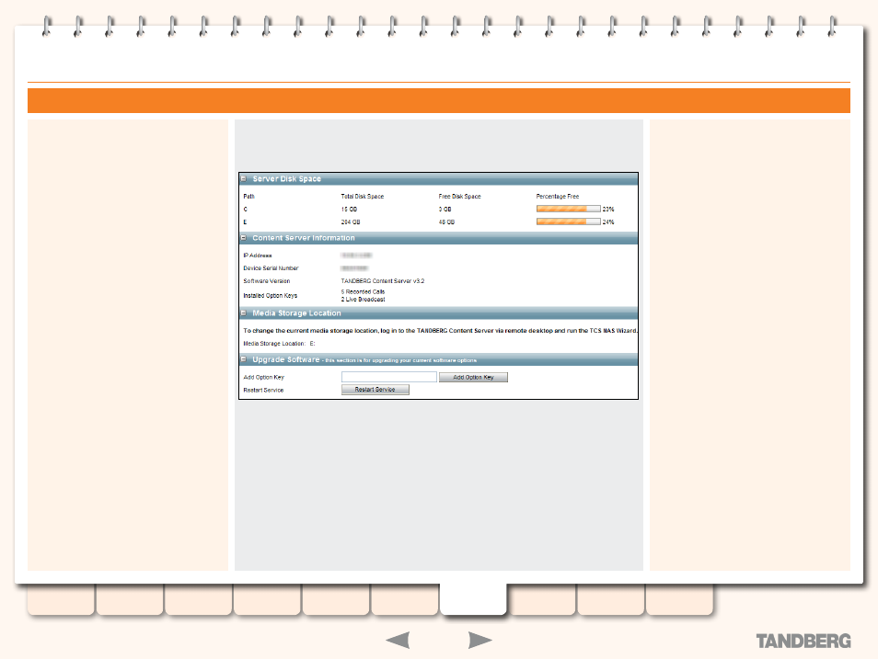The image size is (878, 659).
Task: Click the C drive percentage free bar
Action: point(569,209)
